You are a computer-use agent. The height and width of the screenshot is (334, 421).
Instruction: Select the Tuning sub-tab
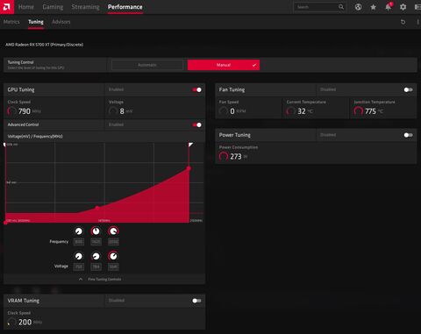36,22
